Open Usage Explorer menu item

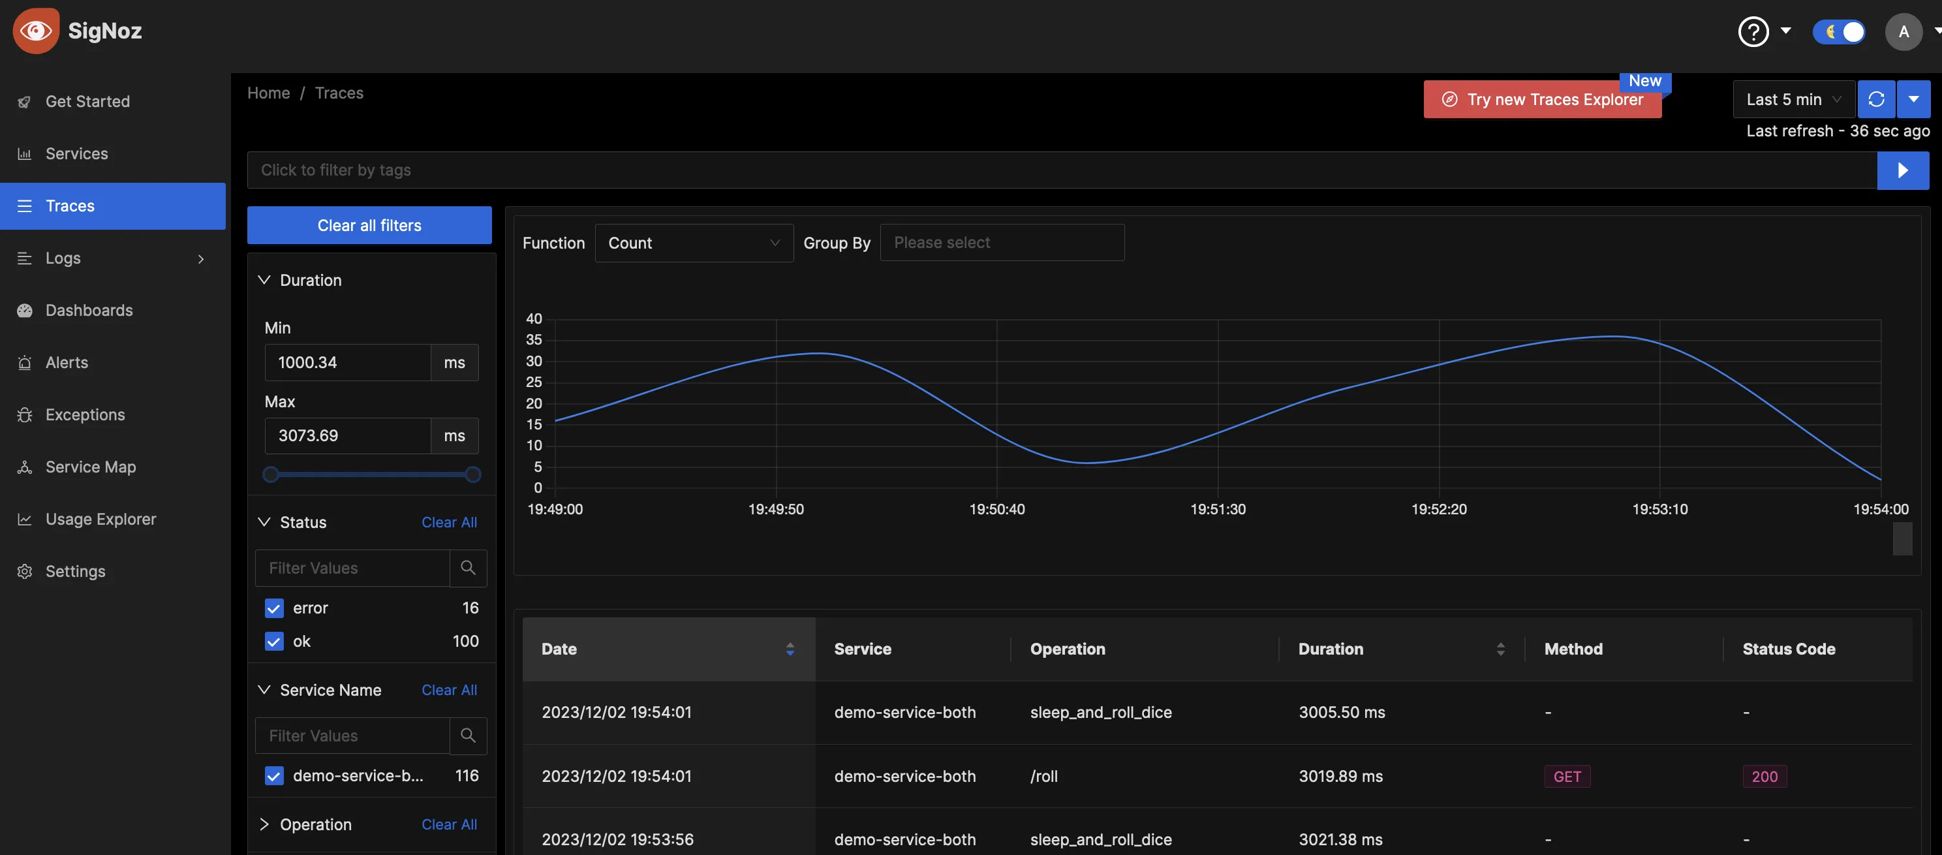[101, 520]
